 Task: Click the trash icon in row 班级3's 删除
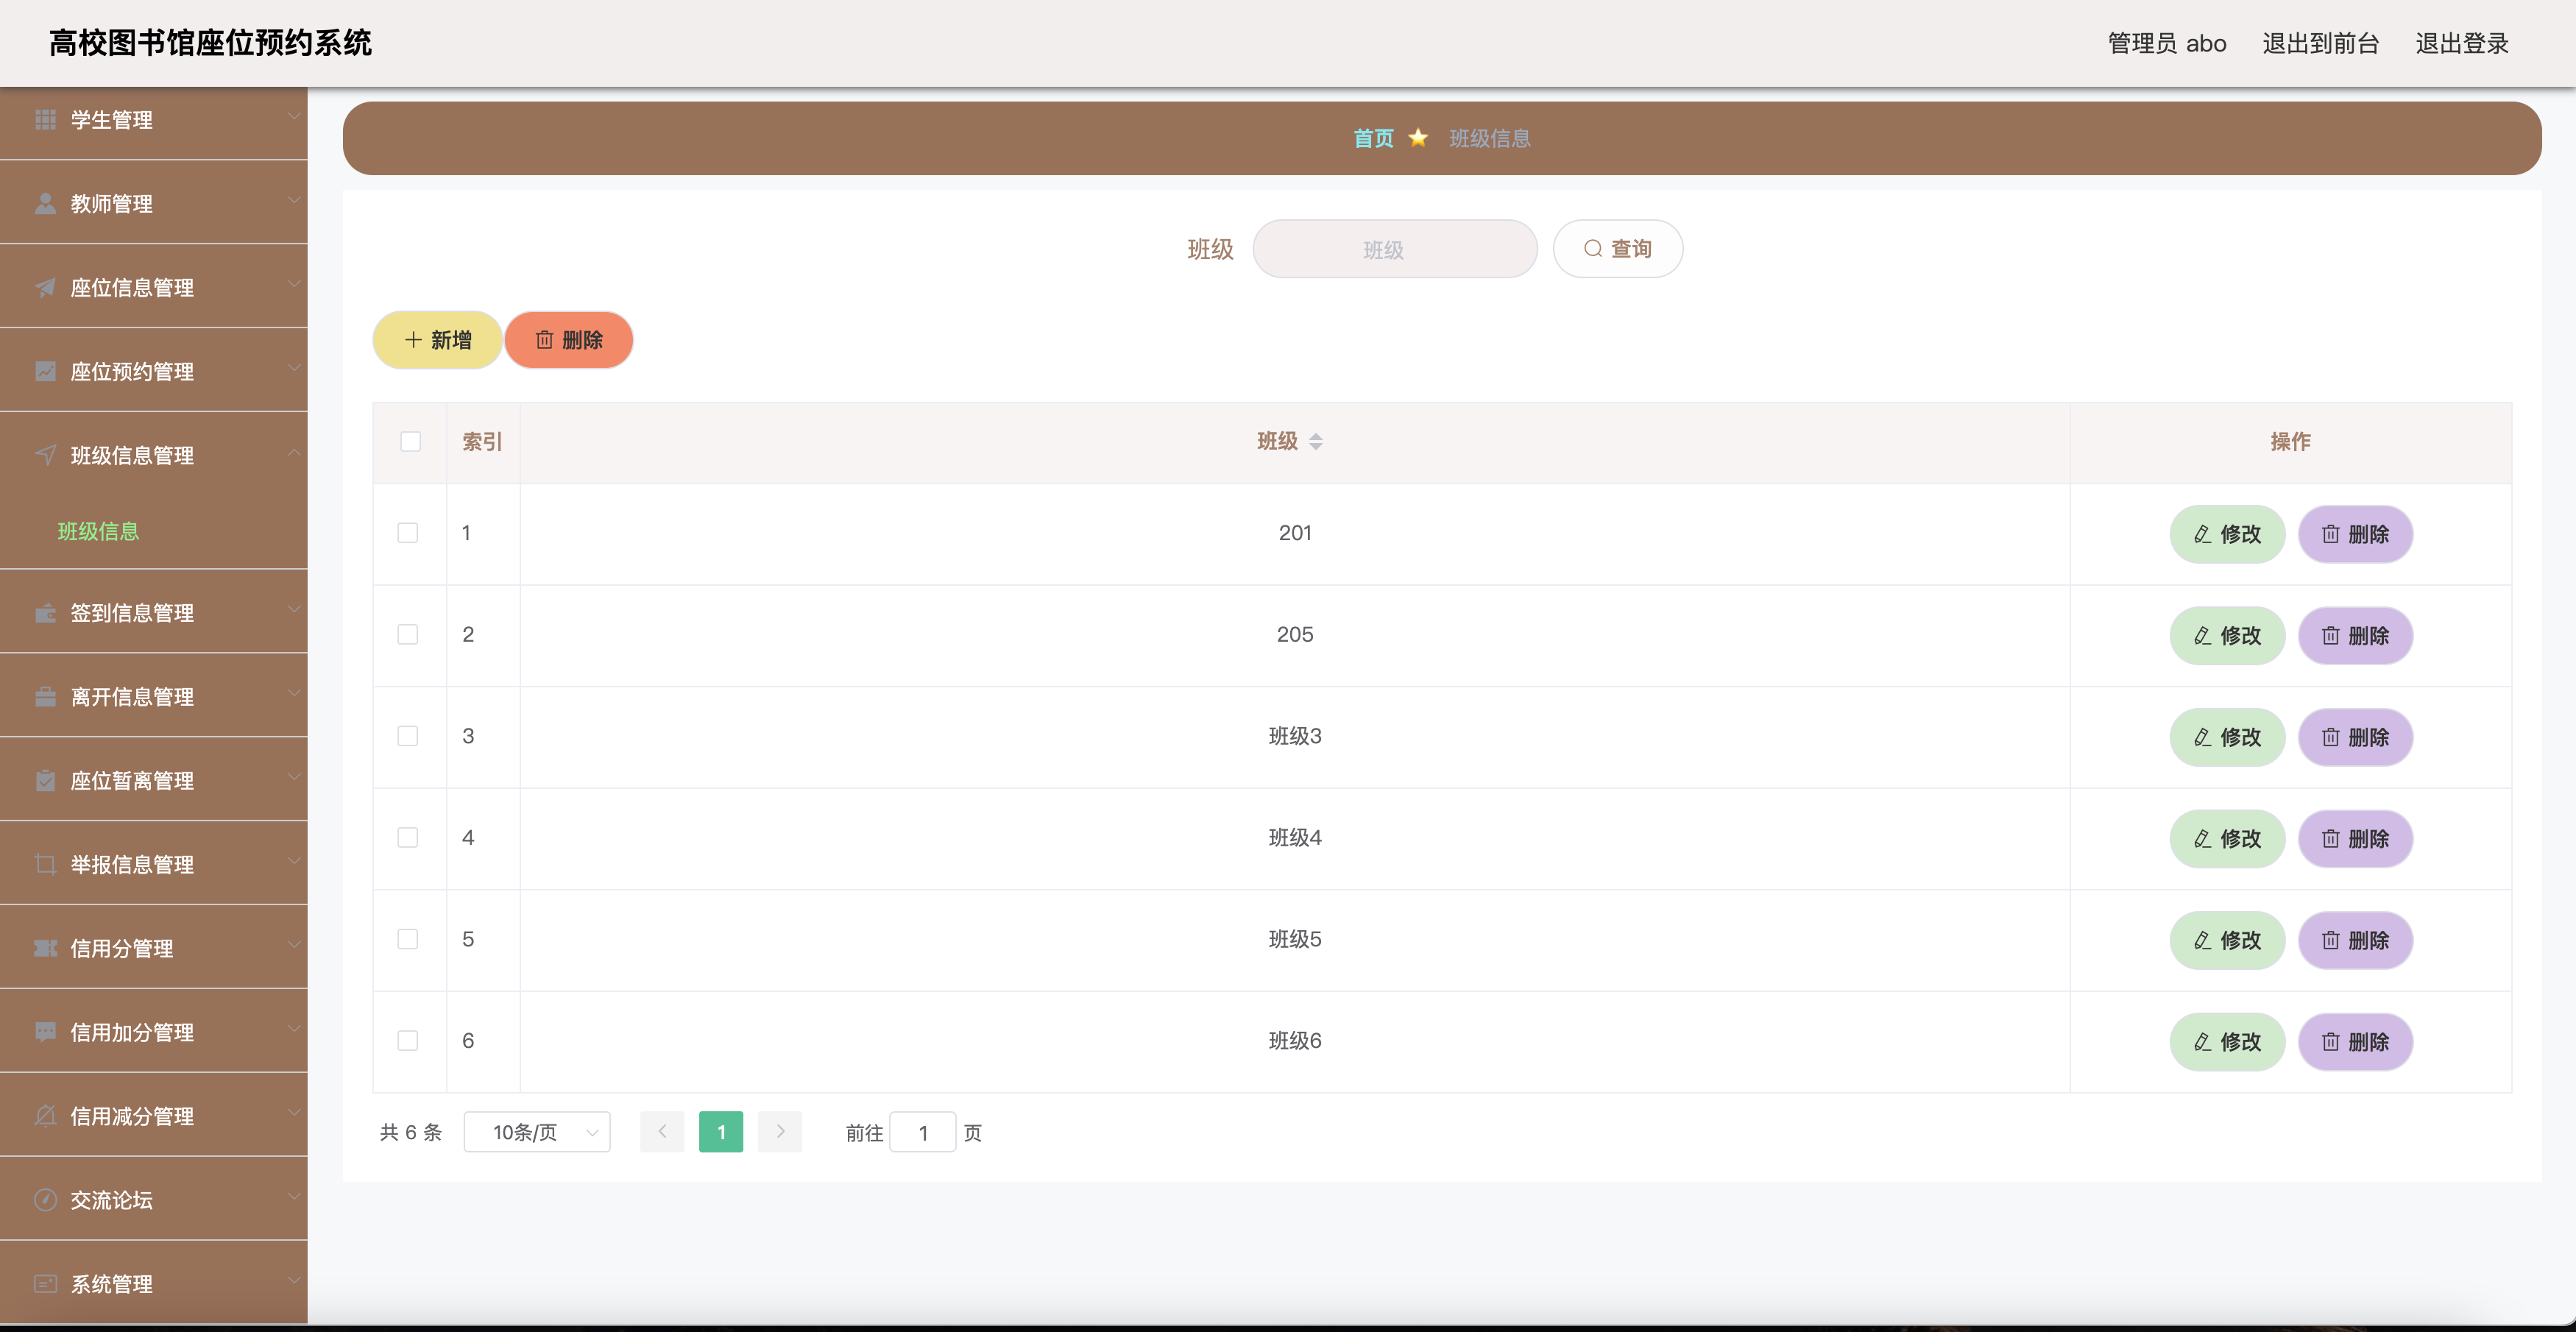coord(2330,738)
